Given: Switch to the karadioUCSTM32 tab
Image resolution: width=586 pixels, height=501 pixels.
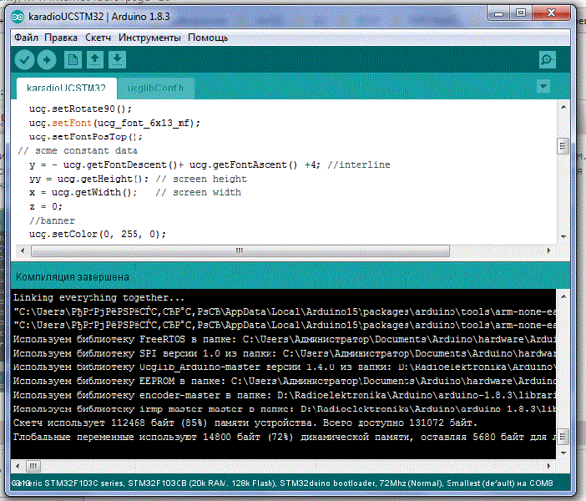Looking at the screenshot, I should (67, 89).
